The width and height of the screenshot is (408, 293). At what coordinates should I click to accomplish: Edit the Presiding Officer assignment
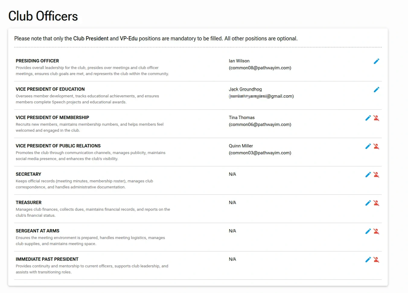coord(376,61)
